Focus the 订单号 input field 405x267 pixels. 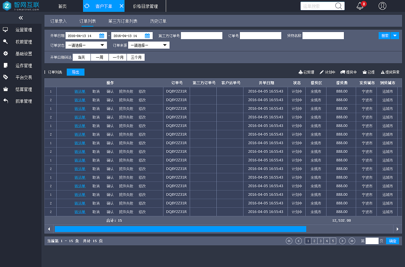(x=260, y=36)
